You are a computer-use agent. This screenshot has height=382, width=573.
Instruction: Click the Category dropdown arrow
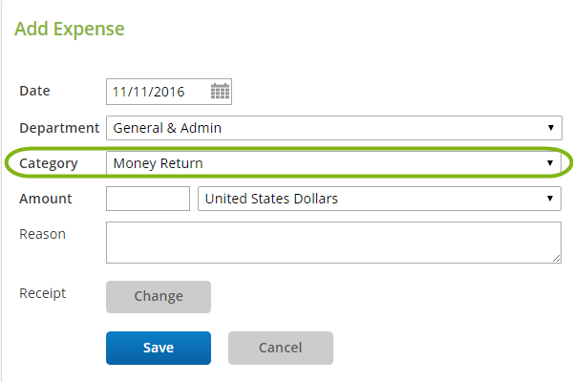coord(550,163)
